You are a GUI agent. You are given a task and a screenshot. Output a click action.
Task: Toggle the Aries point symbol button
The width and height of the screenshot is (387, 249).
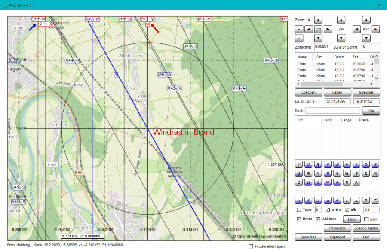(x=299, y=164)
